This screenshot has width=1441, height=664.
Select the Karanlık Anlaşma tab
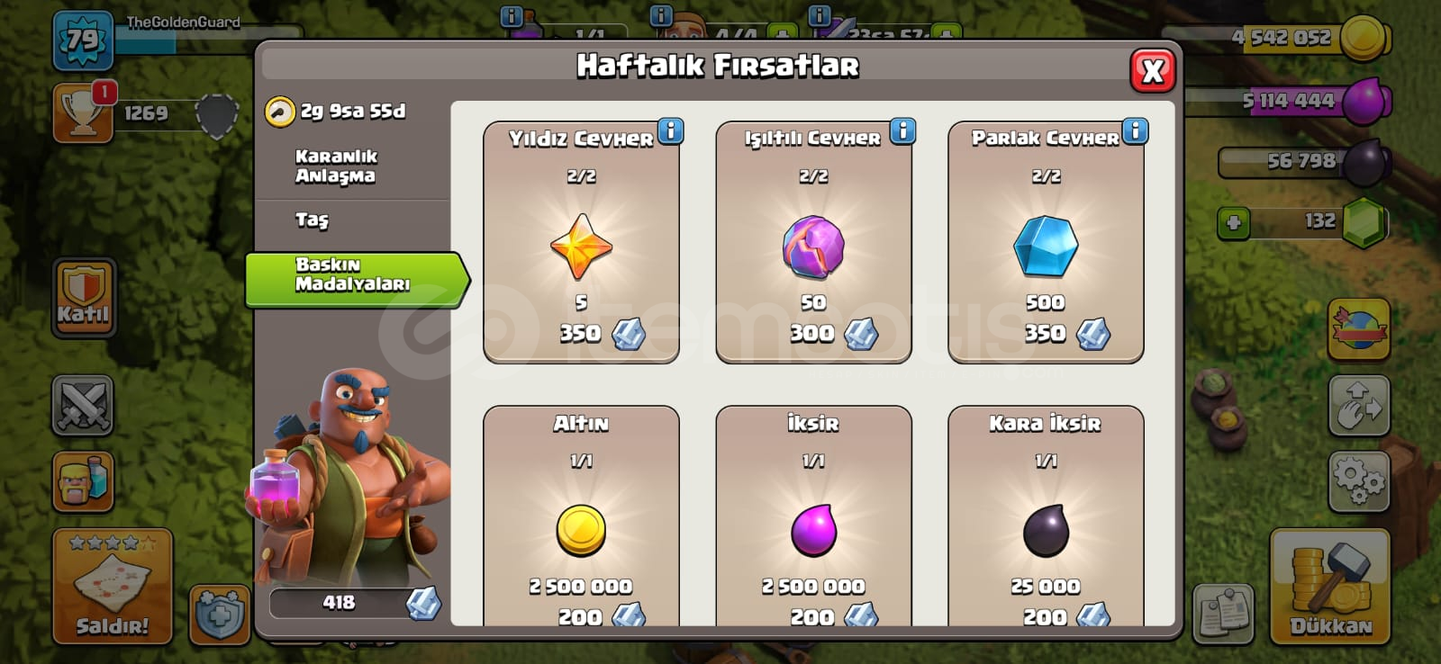click(x=336, y=166)
